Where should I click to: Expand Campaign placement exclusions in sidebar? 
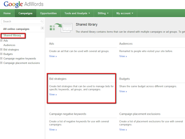coord(1,63)
